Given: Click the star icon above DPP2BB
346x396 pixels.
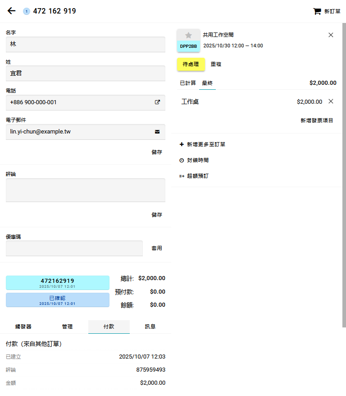Looking at the screenshot, I should [x=188, y=35].
